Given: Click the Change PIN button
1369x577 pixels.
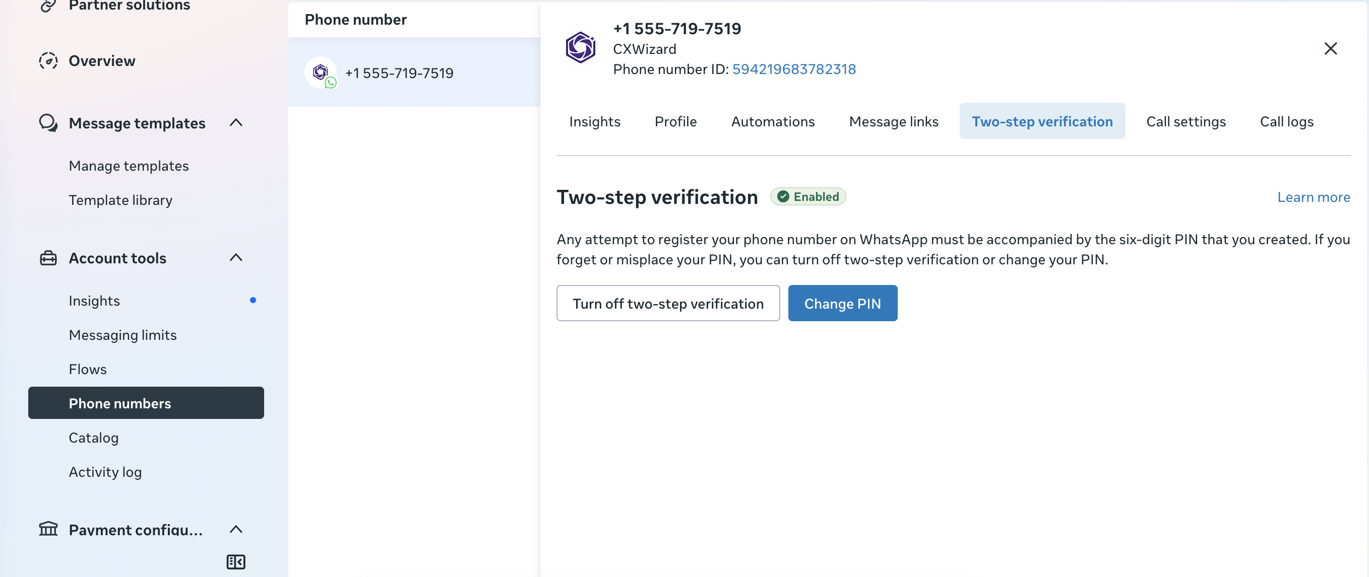Looking at the screenshot, I should (x=842, y=303).
